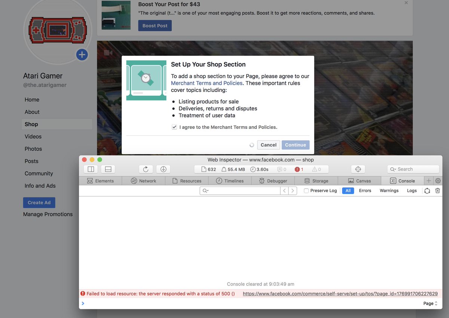Select the Console tab
Viewport: 449px width, 318px height.
pos(403,181)
